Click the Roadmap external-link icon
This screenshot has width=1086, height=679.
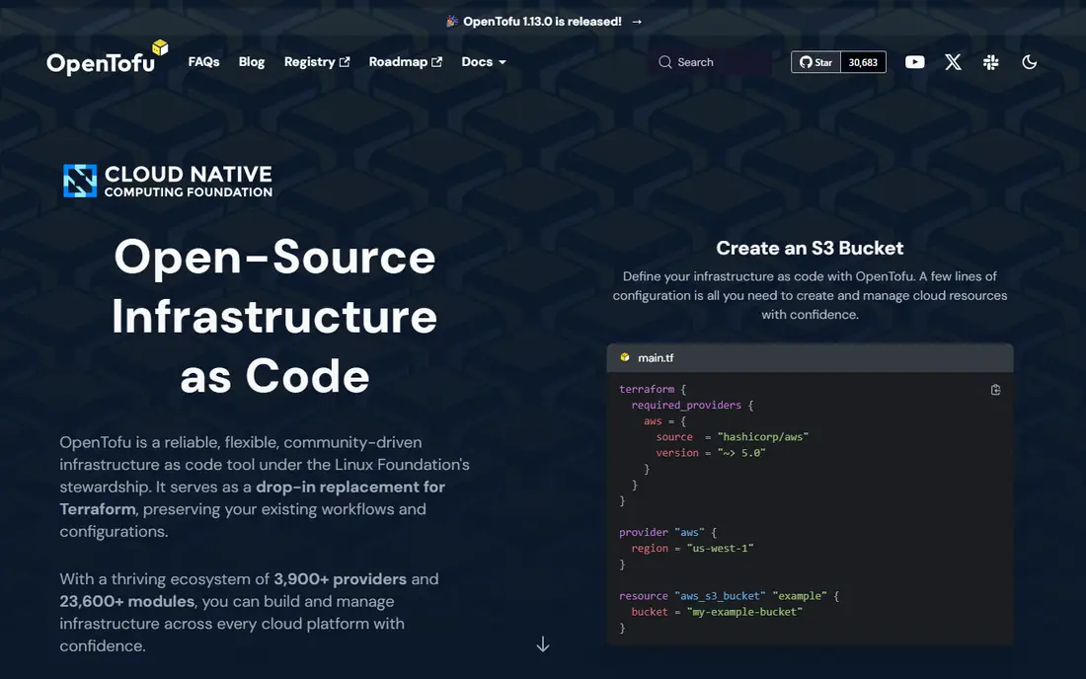[x=436, y=62]
